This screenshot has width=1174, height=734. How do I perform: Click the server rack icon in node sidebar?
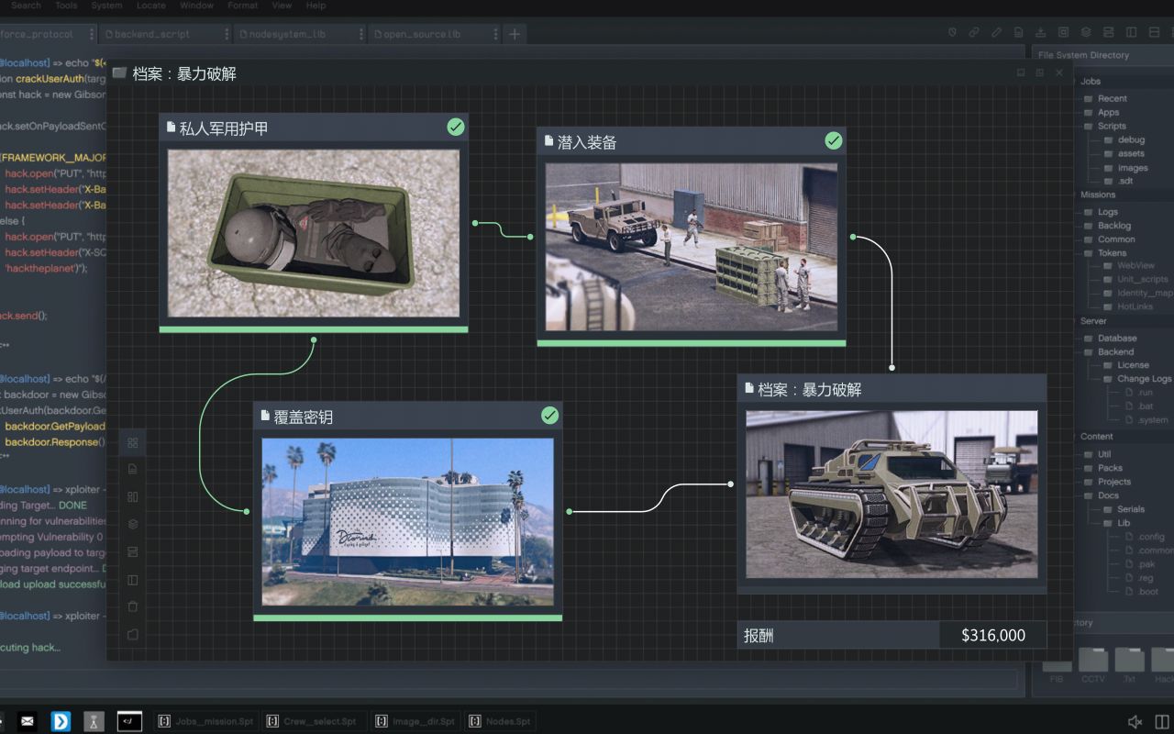point(133,552)
